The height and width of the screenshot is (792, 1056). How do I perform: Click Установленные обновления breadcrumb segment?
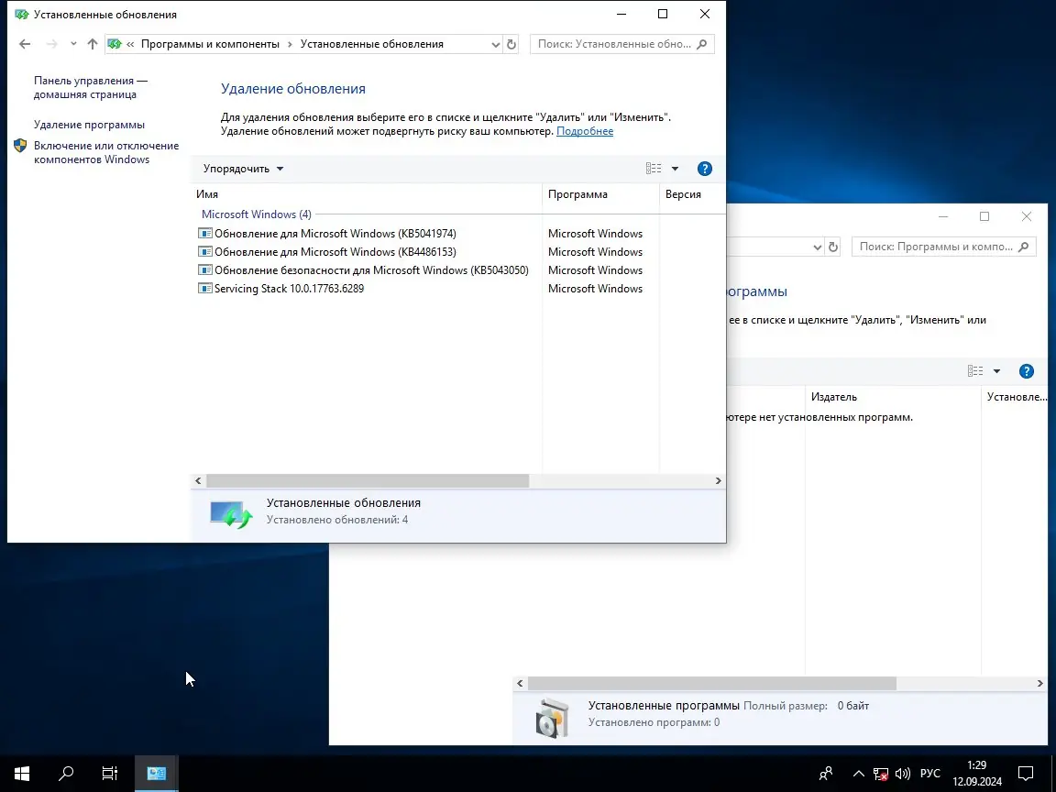click(x=372, y=44)
